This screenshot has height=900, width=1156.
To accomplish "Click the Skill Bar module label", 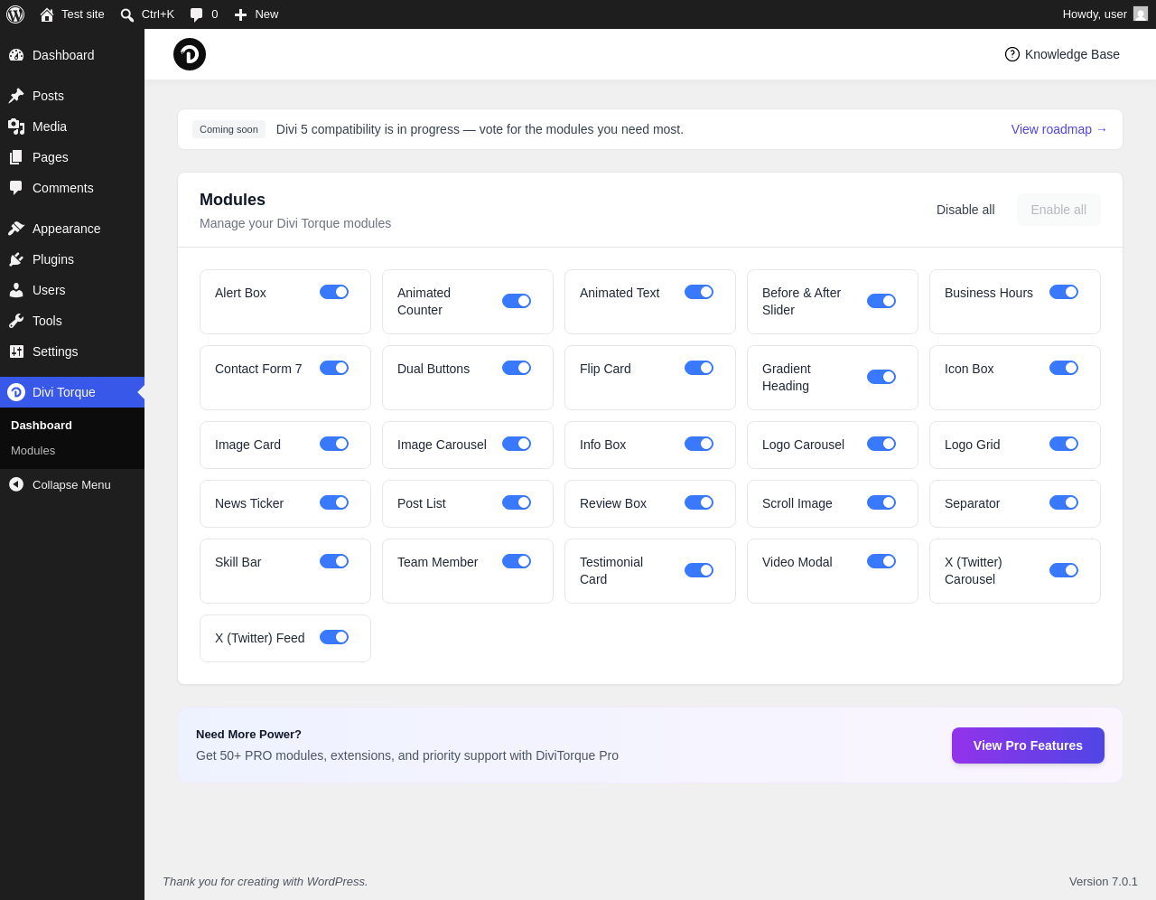I will tap(238, 562).
